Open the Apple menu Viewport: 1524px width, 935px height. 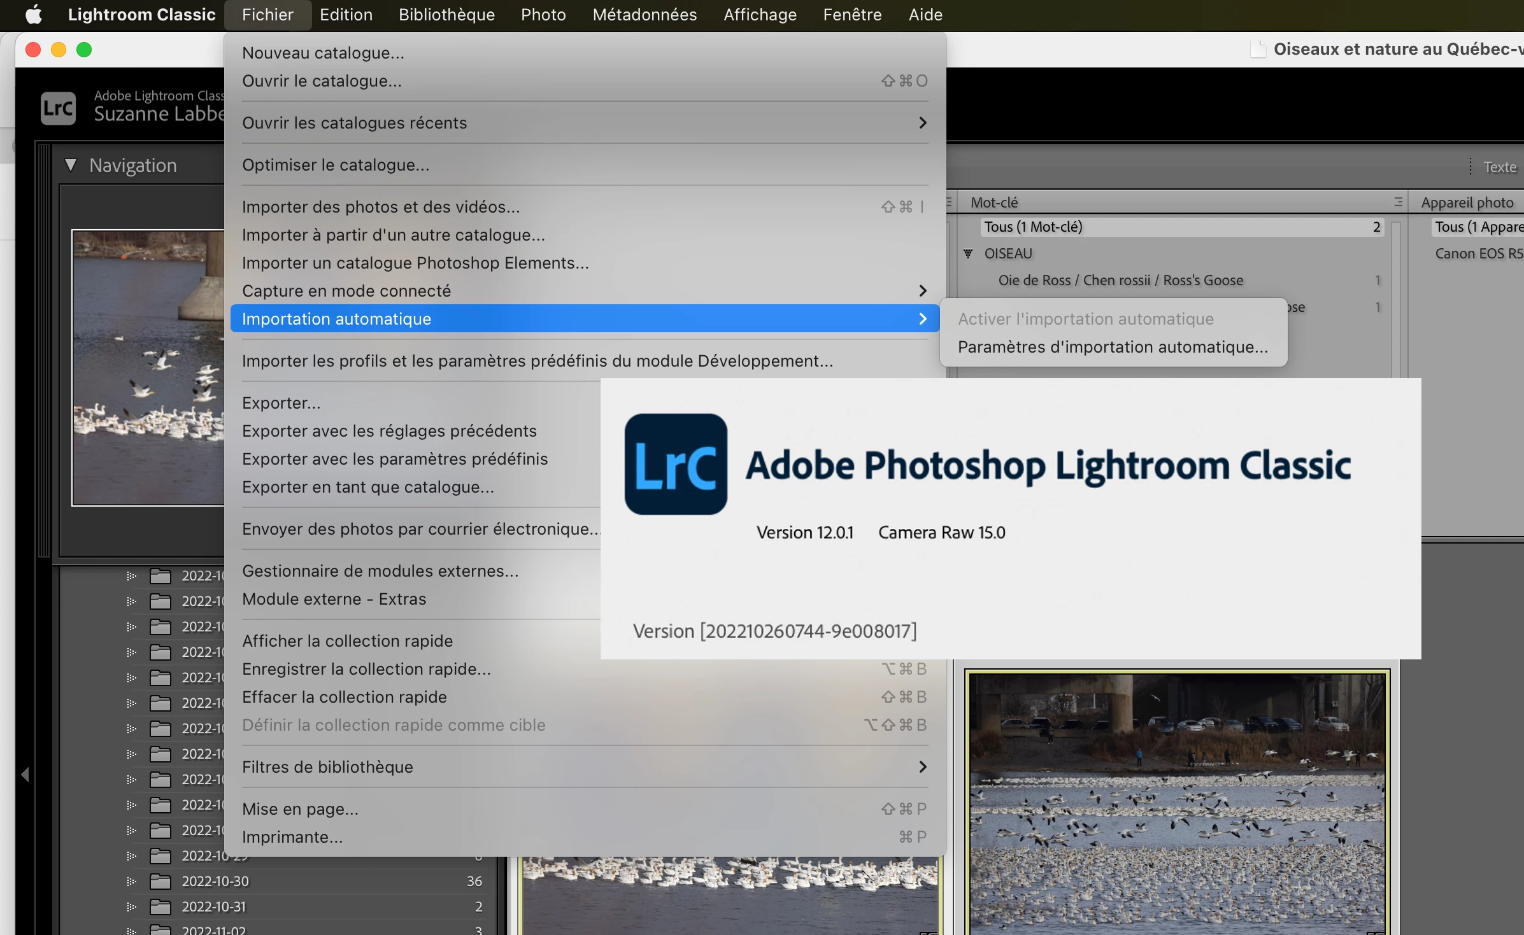33,14
